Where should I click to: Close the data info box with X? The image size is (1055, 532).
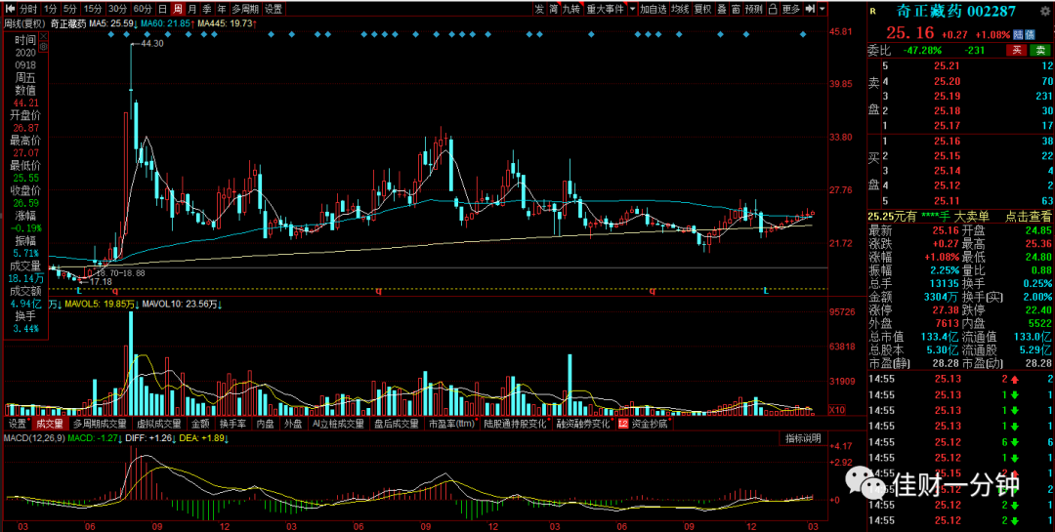(43, 37)
